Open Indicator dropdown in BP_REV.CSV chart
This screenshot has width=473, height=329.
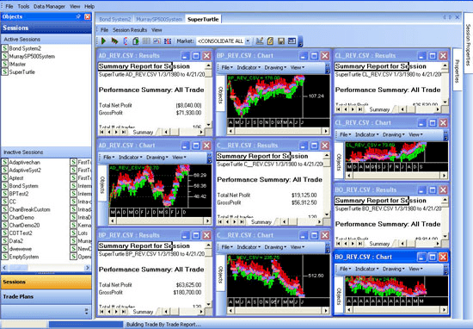click(249, 68)
